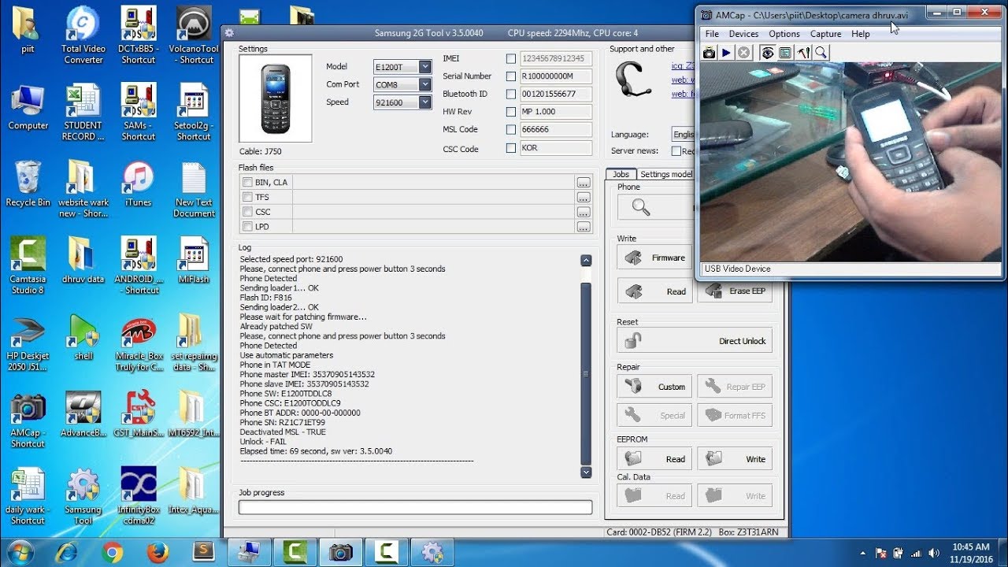Click the EEPROM Read button
Viewport: 1008px width, 567px height.
pyautogui.click(x=655, y=459)
